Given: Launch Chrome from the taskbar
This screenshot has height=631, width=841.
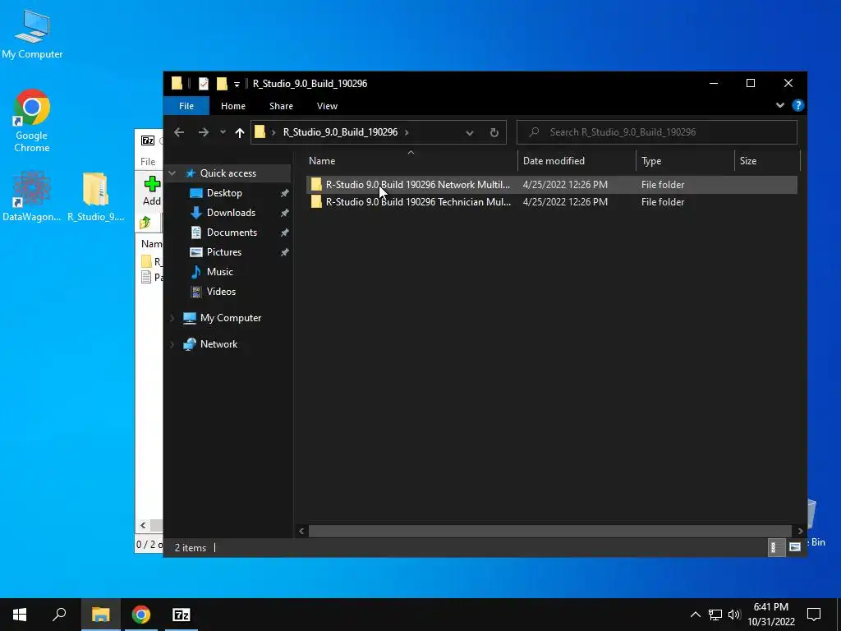Looking at the screenshot, I should tap(141, 615).
